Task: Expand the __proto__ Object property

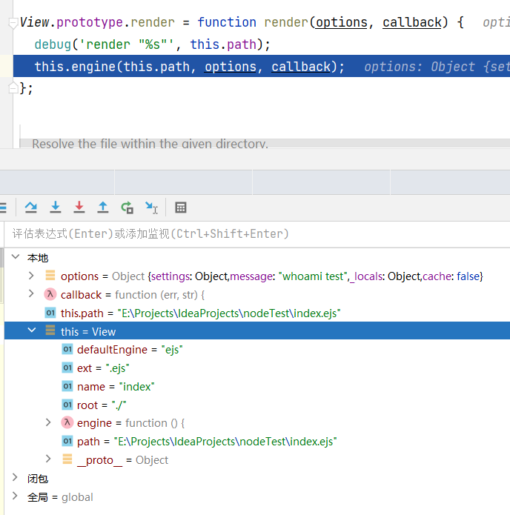Action: click(48, 459)
